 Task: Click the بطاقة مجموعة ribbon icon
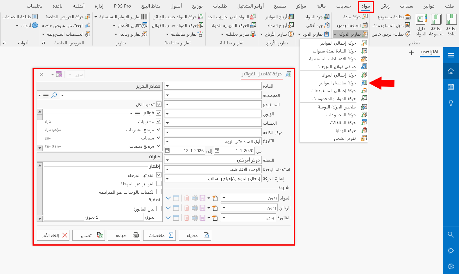(x=436, y=25)
